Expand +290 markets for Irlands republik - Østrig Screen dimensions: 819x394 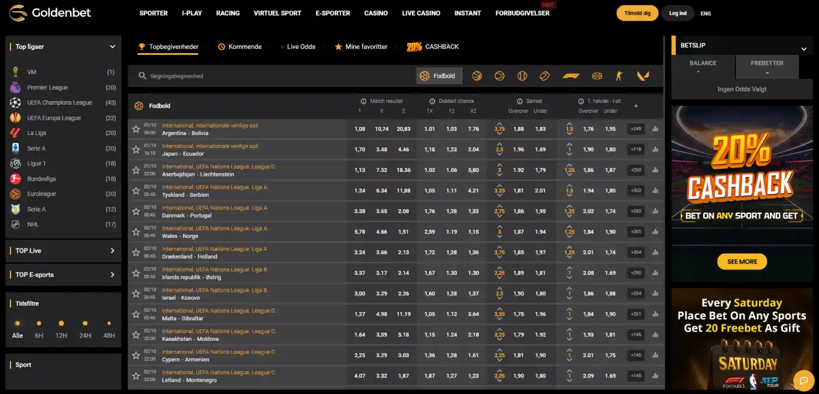636,273
